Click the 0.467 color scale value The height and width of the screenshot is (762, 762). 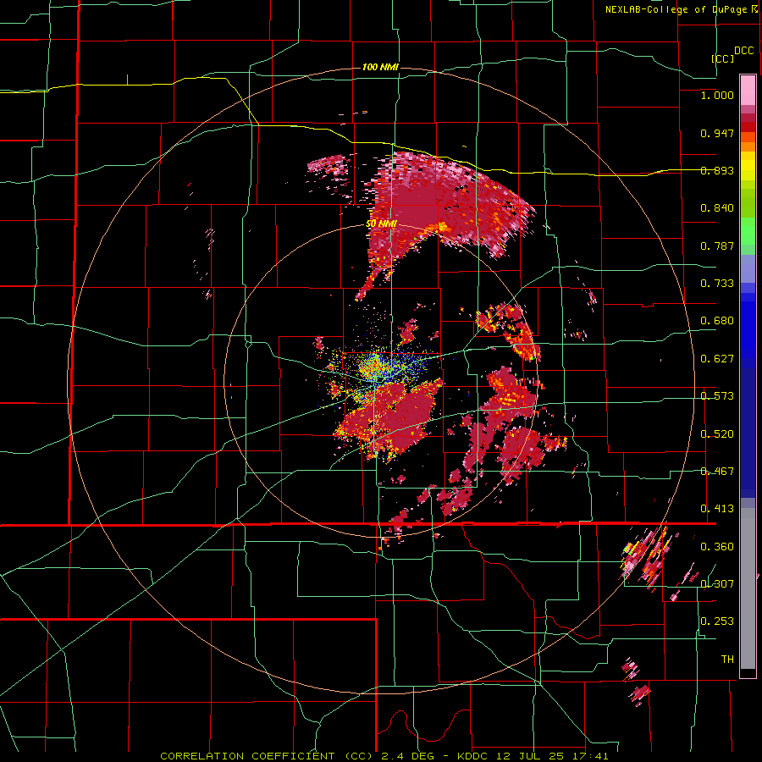point(717,472)
